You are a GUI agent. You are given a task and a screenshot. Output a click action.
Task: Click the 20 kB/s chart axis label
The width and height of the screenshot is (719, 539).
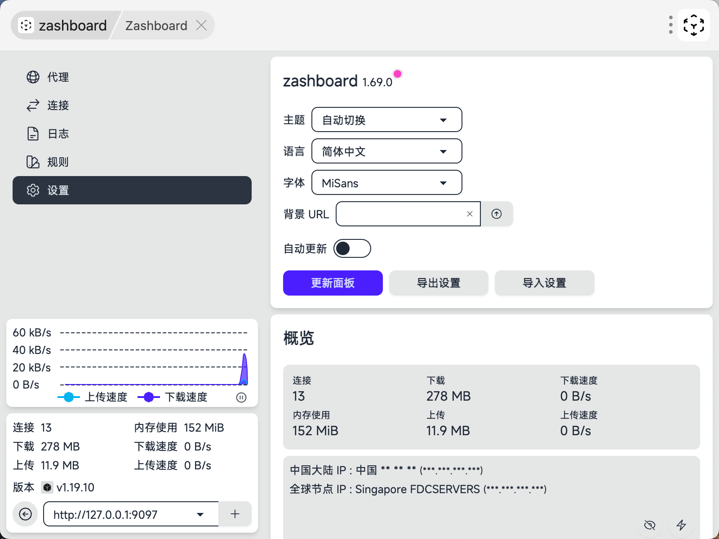[32, 367]
